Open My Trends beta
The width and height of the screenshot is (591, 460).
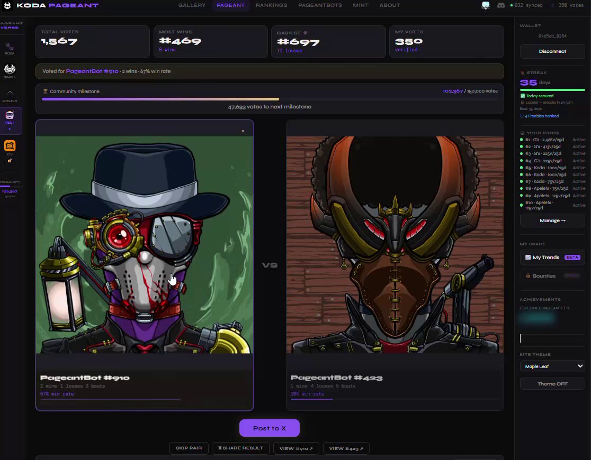[x=552, y=257]
